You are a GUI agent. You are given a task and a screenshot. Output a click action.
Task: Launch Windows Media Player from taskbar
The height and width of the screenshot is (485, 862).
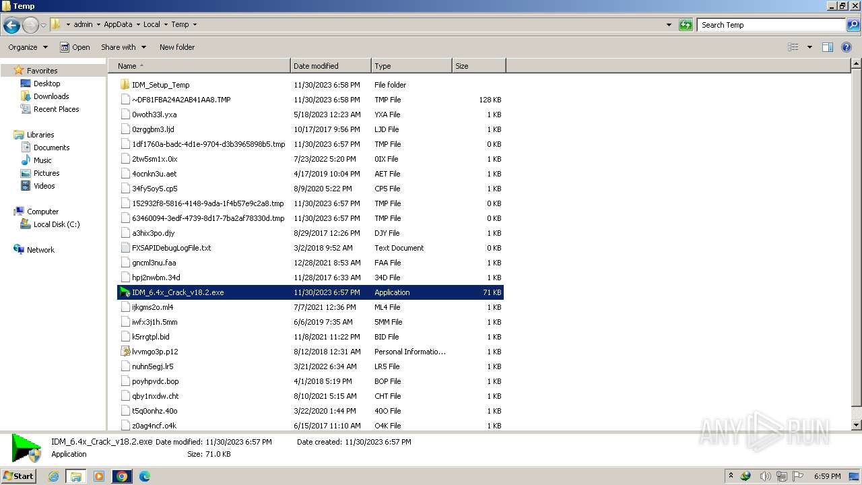tap(99, 476)
